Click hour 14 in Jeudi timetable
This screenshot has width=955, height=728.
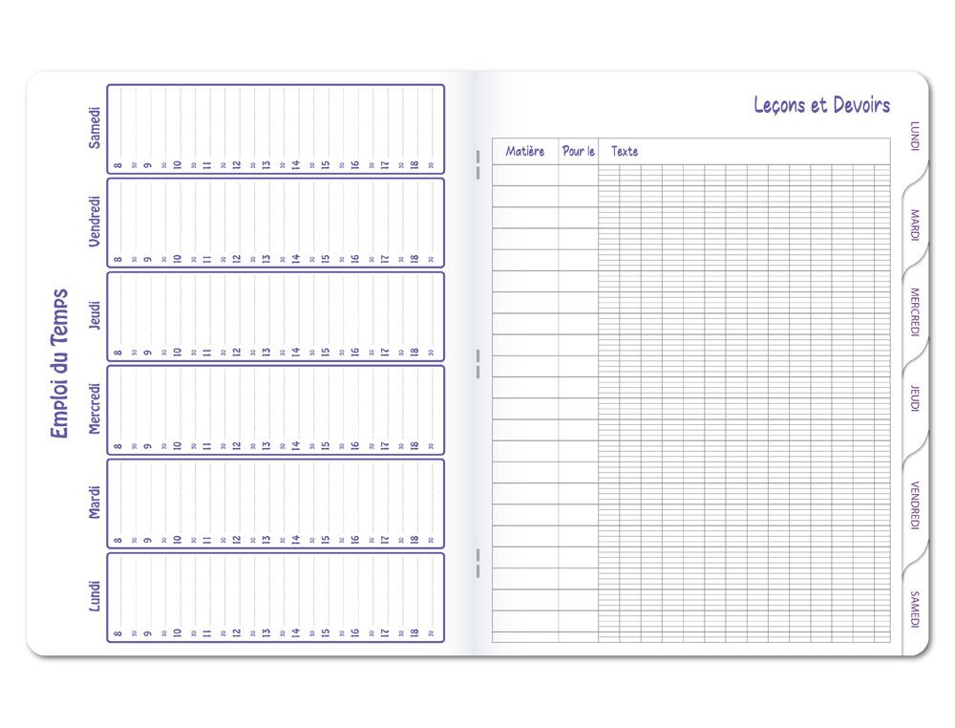(295, 352)
